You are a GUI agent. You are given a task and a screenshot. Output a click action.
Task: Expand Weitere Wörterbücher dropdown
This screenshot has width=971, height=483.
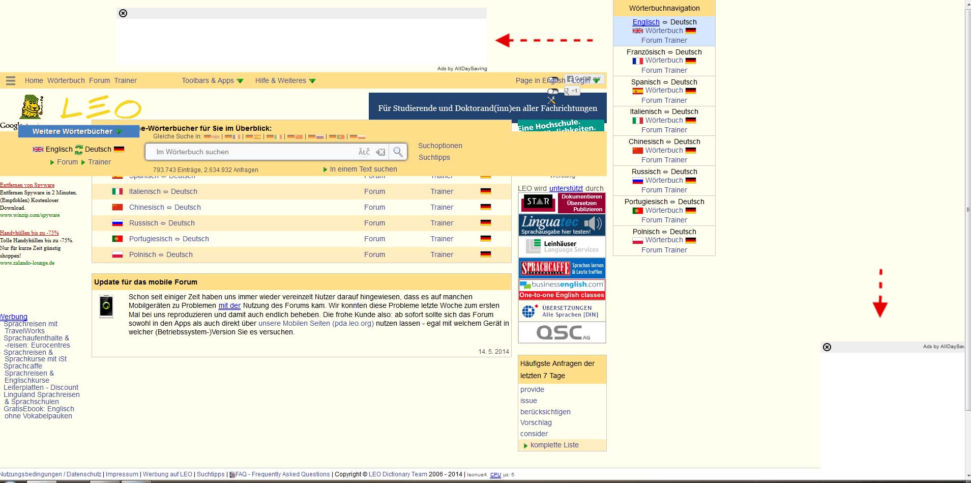pos(78,131)
